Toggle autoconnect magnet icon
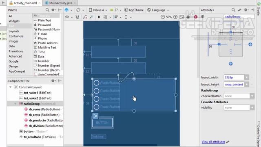Screen dimensions: 261x147 coord(77,17)
